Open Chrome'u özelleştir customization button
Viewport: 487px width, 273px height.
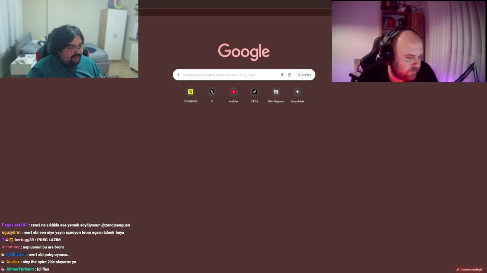pos(469,270)
